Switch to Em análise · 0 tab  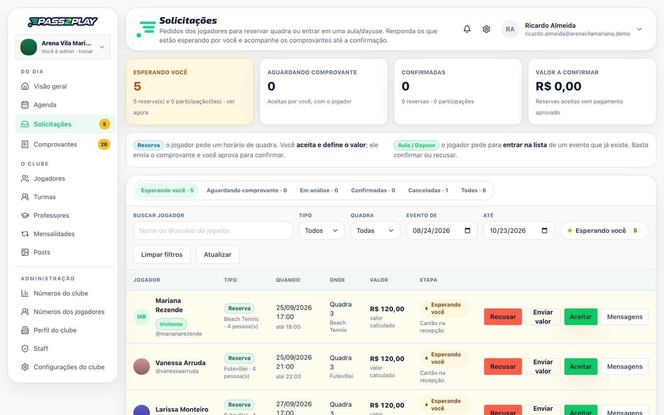[x=319, y=190]
